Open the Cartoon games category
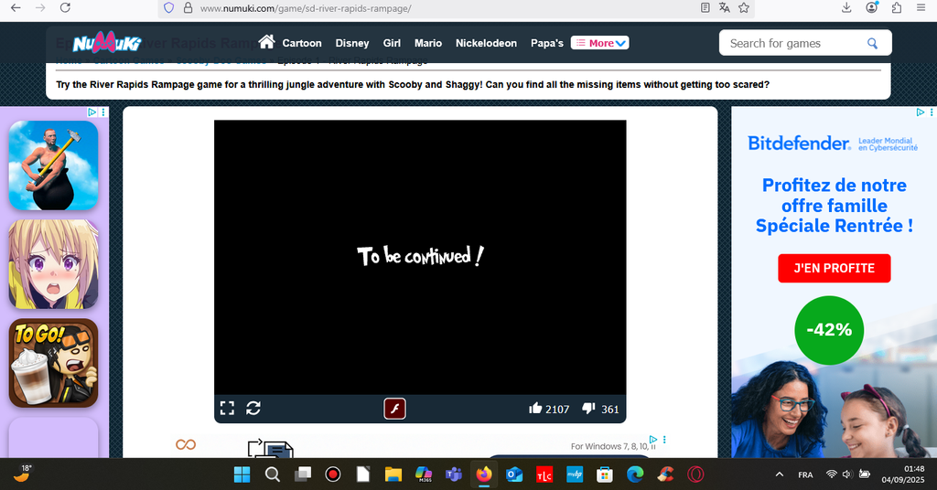Image resolution: width=937 pixels, height=490 pixels. [301, 43]
